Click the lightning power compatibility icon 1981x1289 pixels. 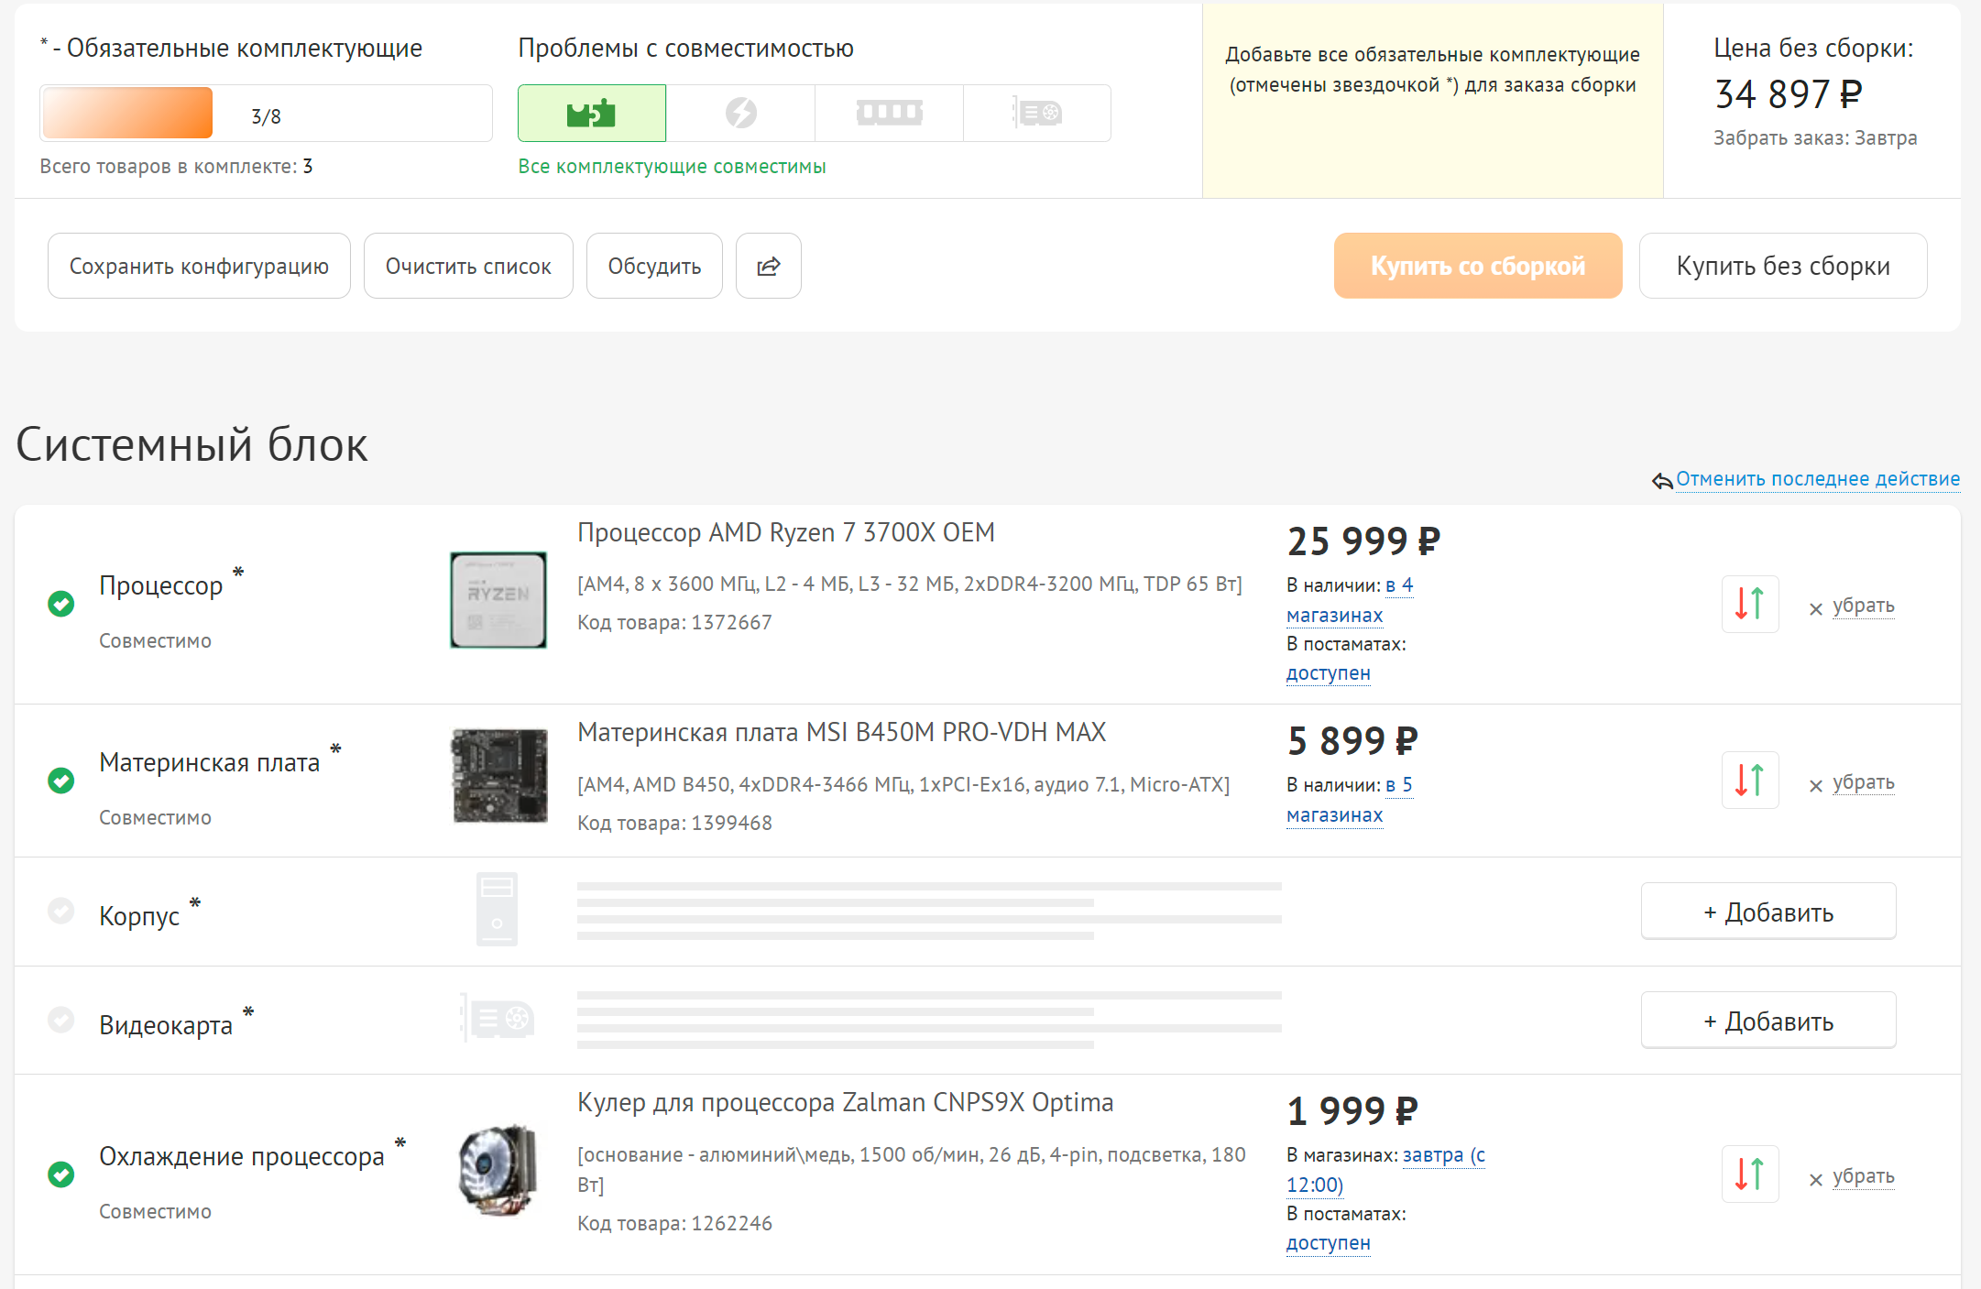[740, 113]
